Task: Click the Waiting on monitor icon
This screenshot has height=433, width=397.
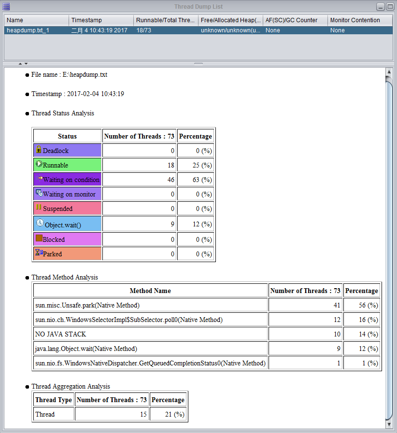Action: (x=39, y=194)
